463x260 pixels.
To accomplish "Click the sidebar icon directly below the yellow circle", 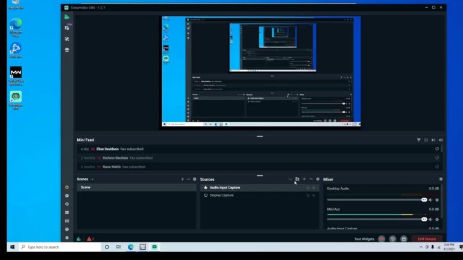I will coord(67,196).
